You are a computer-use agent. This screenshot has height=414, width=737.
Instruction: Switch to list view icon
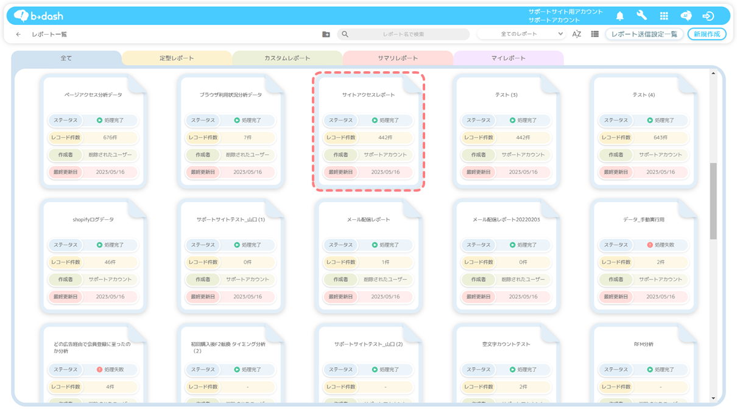595,35
